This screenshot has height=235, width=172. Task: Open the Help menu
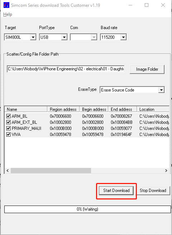pos(8,14)
